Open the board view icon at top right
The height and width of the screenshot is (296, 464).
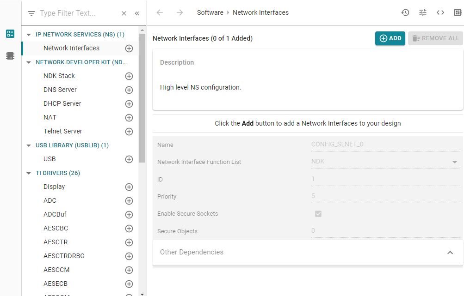pos(458,12)
